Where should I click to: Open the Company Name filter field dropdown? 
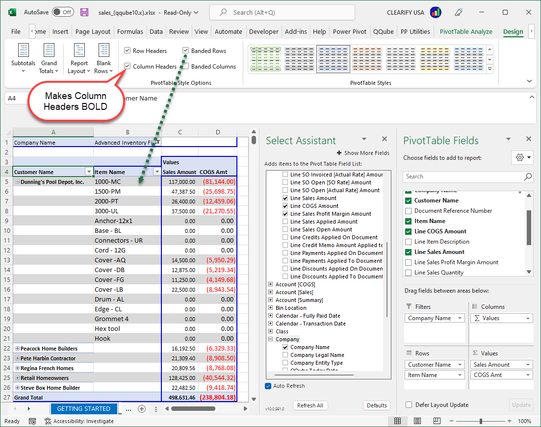[460, 318]
